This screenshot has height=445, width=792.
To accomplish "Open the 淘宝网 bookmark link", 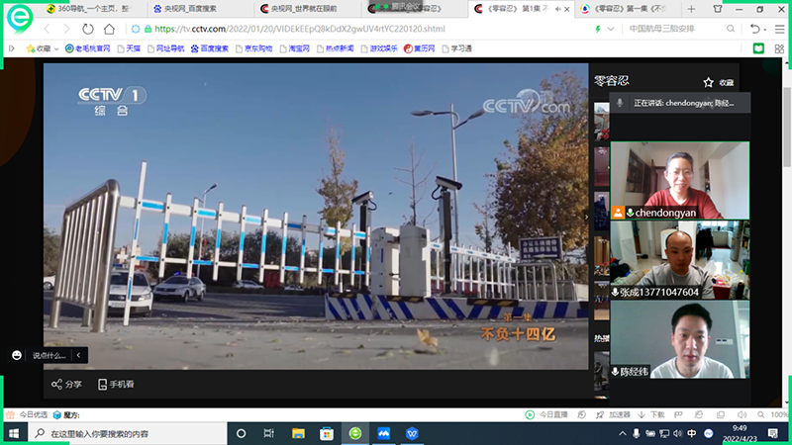I will 292,47.
